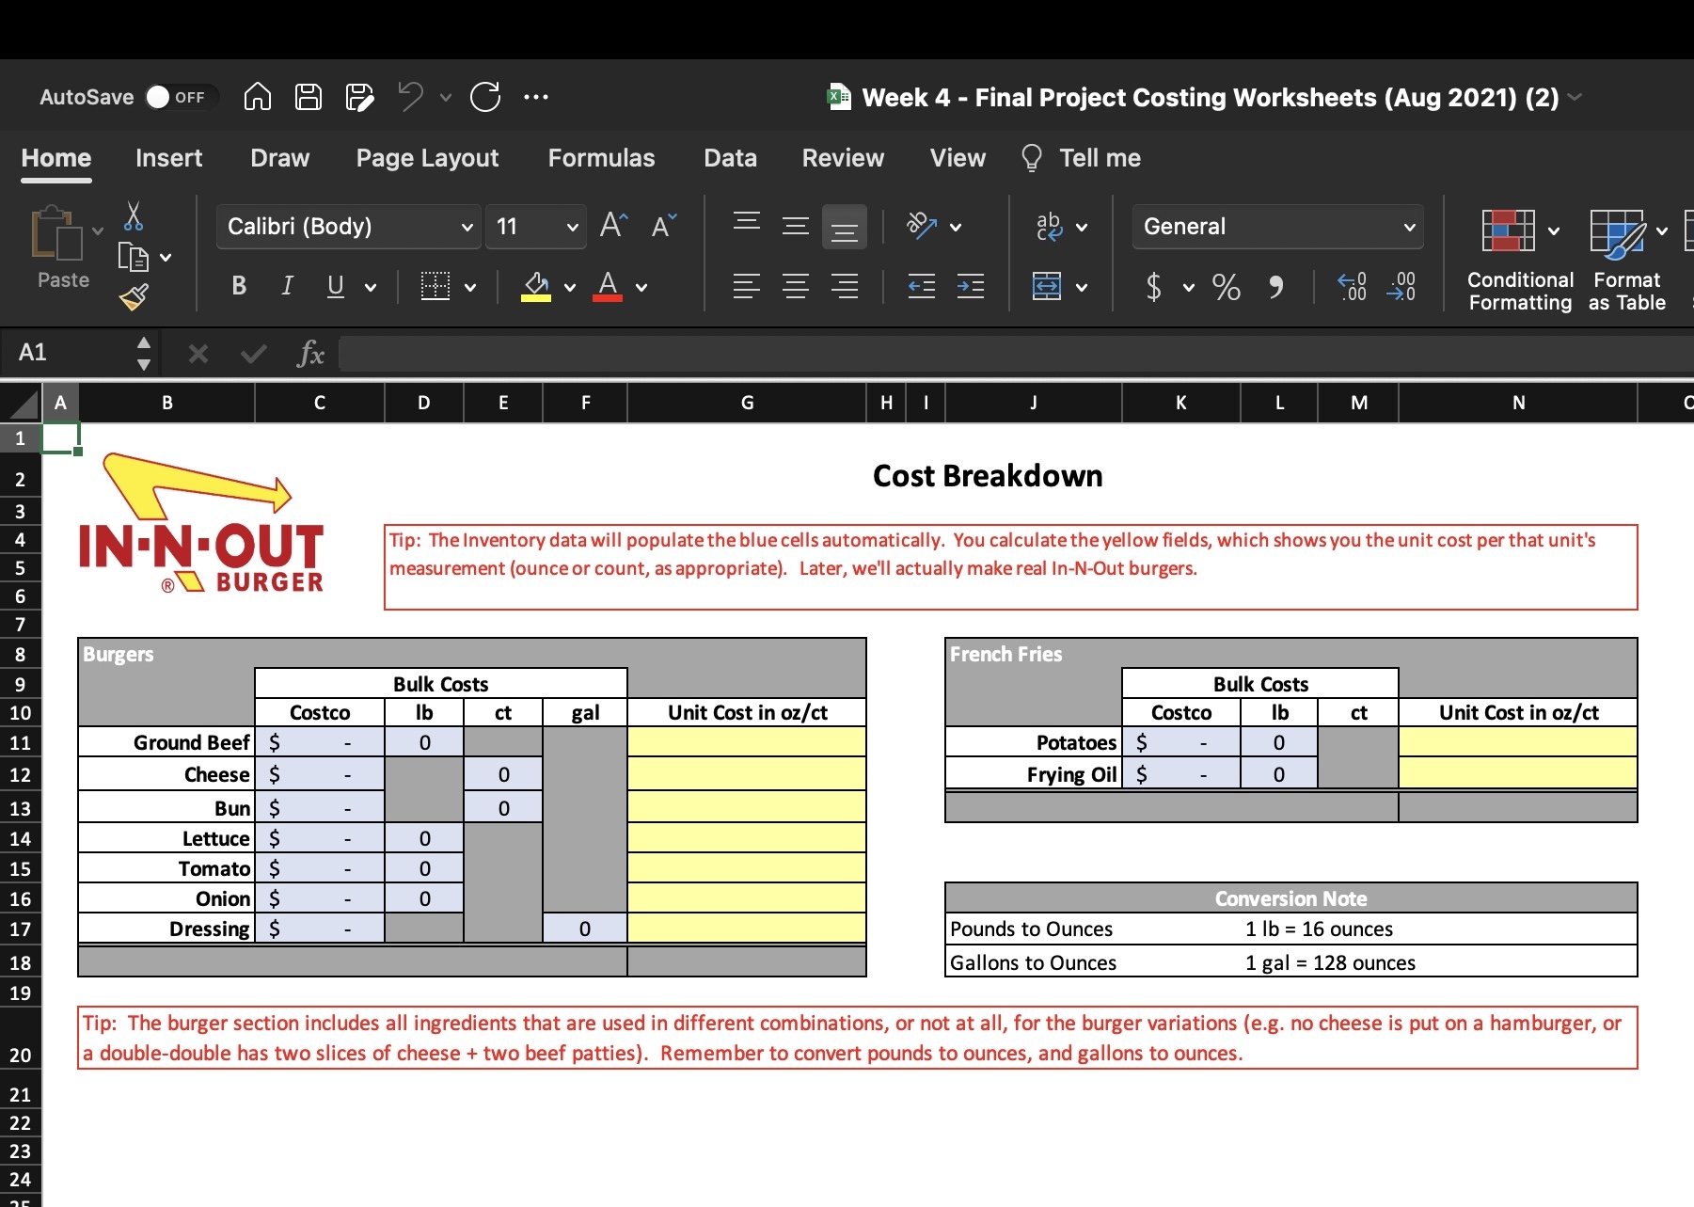This screenshot has width=1694, height=1207.
Task: Select the Ground Beef unit cost yellow cell
Action: (747, 742)
